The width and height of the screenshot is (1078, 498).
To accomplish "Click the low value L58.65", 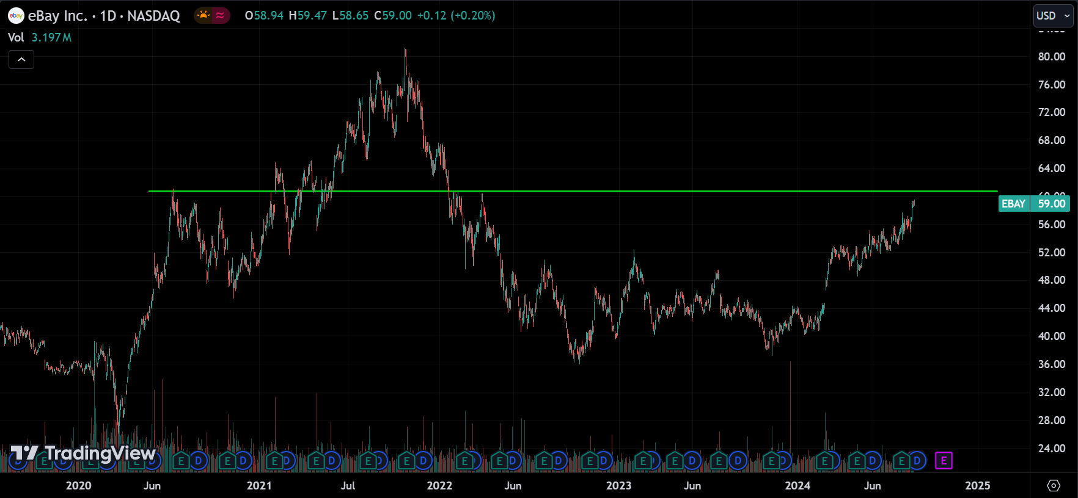I will click(350, 15).
